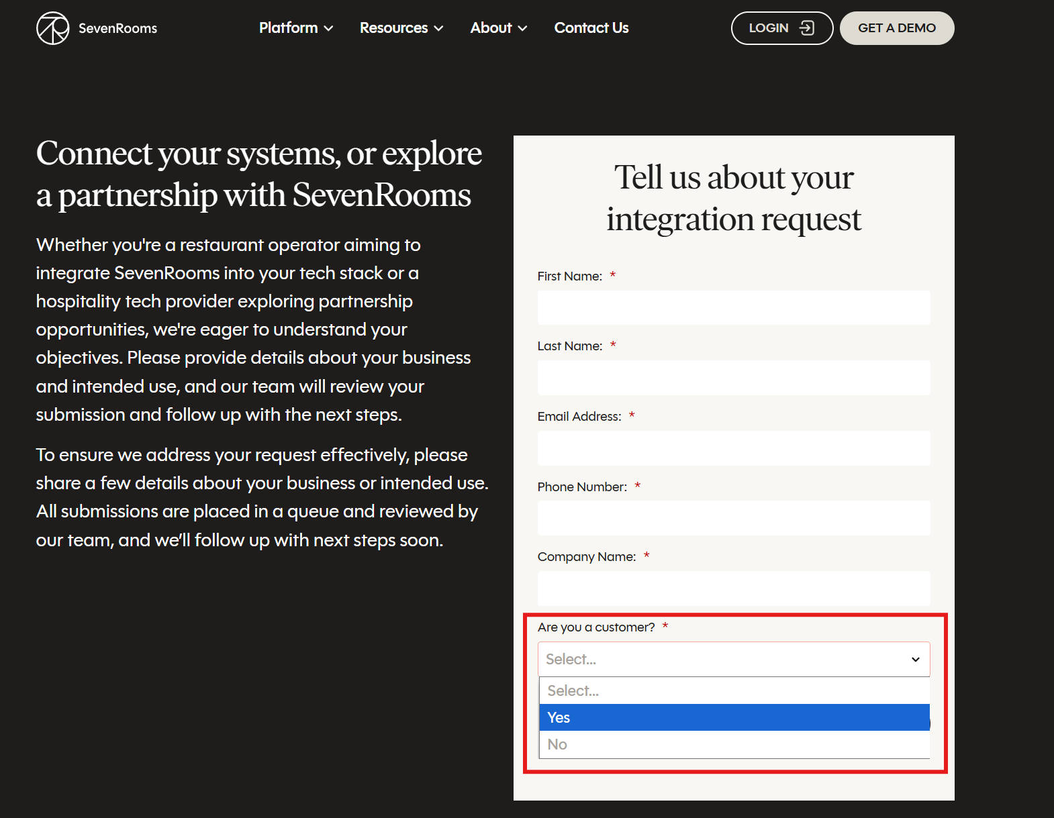Expand the Platform menu chevron
The image size is (1054, 818).
pyautogui.click(x=329, y=28)
